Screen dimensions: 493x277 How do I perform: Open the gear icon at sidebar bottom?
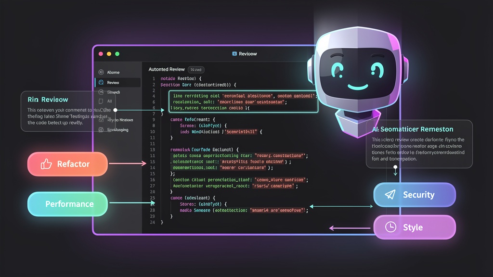click(x=101, y=130)
